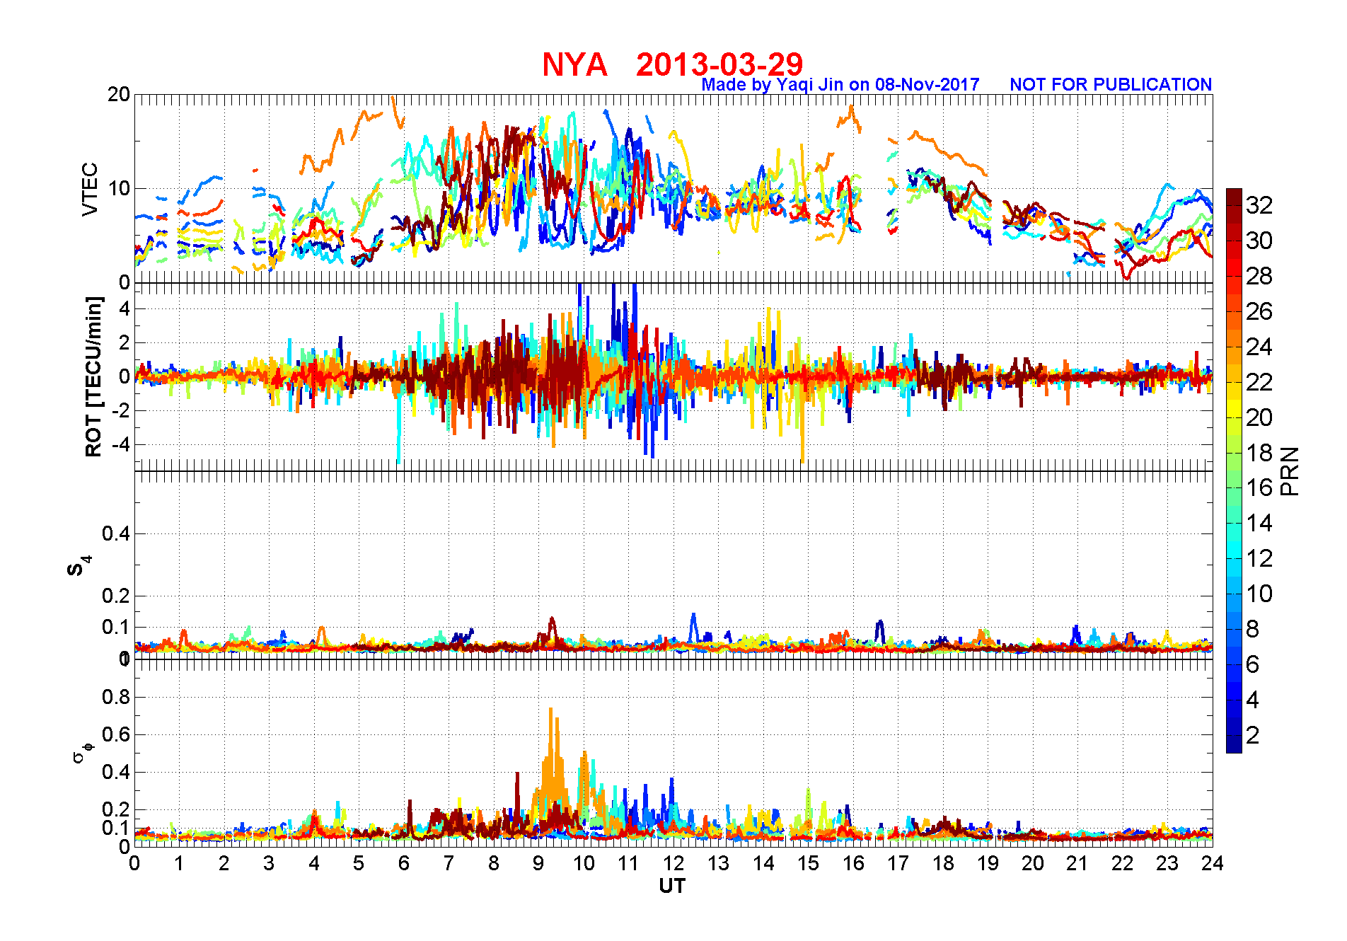1347x941 pixels.
Task: Click the "PRN" colorbar label
Action: point(1290,471)
